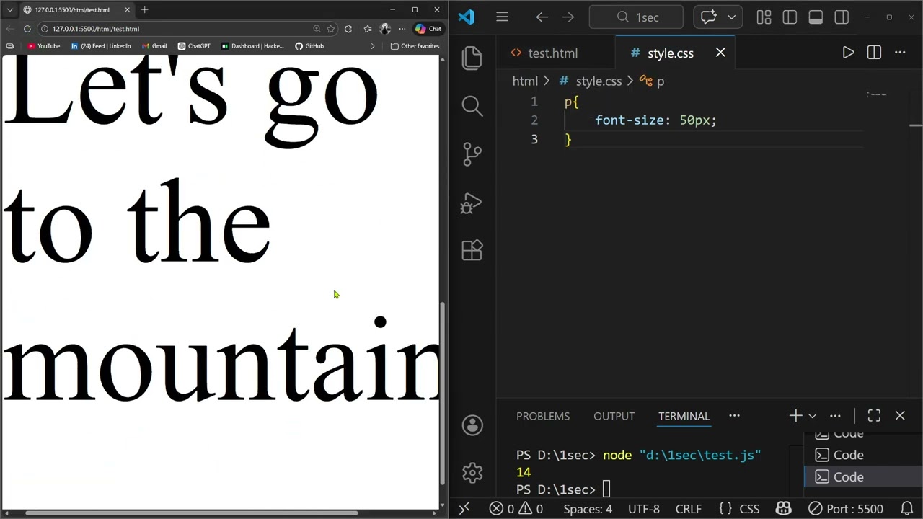Viewport: 923px width, 519px height.
Task: Change end of line CRLF
Action: [689, 509]
